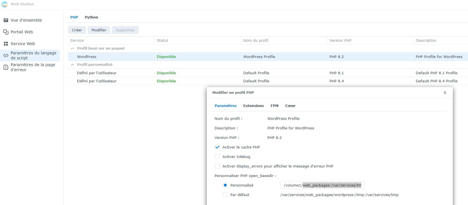Choose the Personnalisé radio button

pyautogui.click(x=225, y=185)
